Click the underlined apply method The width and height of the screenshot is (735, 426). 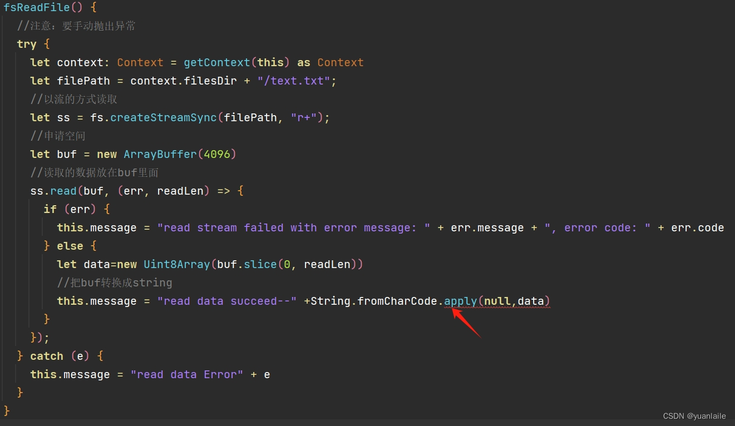tap(460, 301)
